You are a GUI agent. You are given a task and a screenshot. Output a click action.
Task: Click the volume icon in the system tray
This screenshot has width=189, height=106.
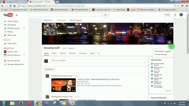[x=175, y=103]
